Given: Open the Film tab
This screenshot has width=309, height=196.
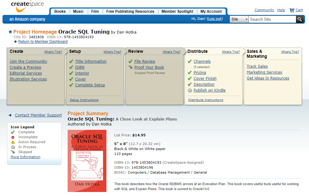Looking at the screenshot, I should tap(95, 11).
